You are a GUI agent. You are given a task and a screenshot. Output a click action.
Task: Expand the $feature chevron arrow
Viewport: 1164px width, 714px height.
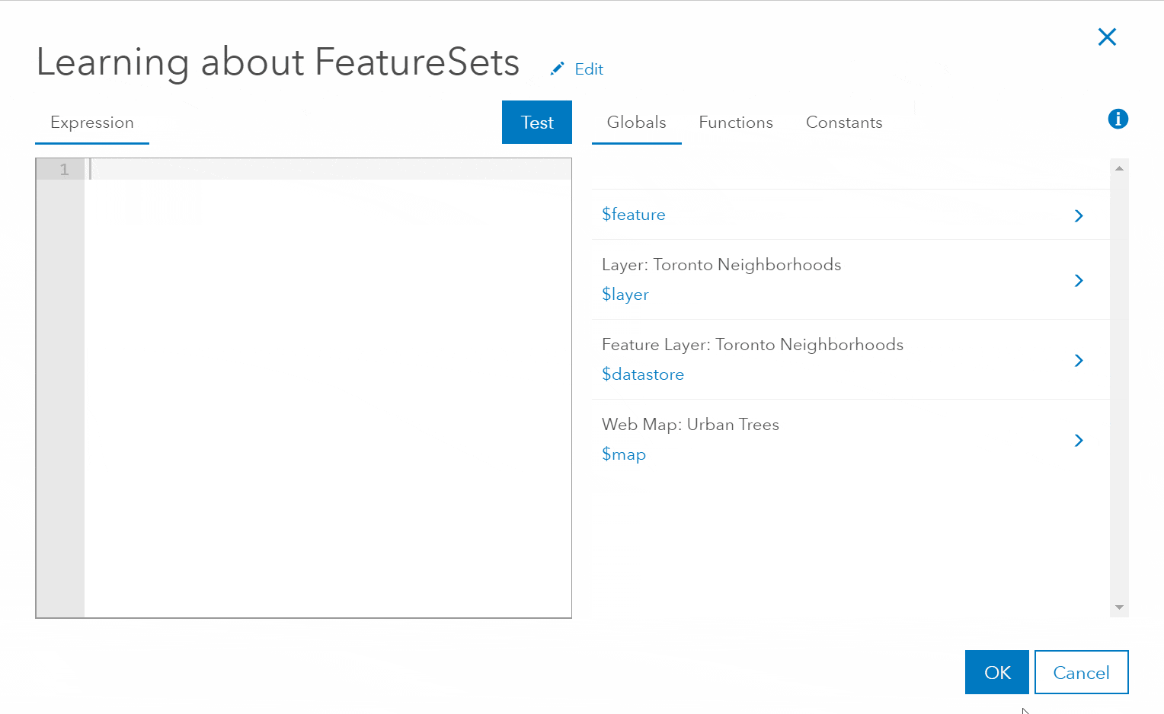[1079, 215]
